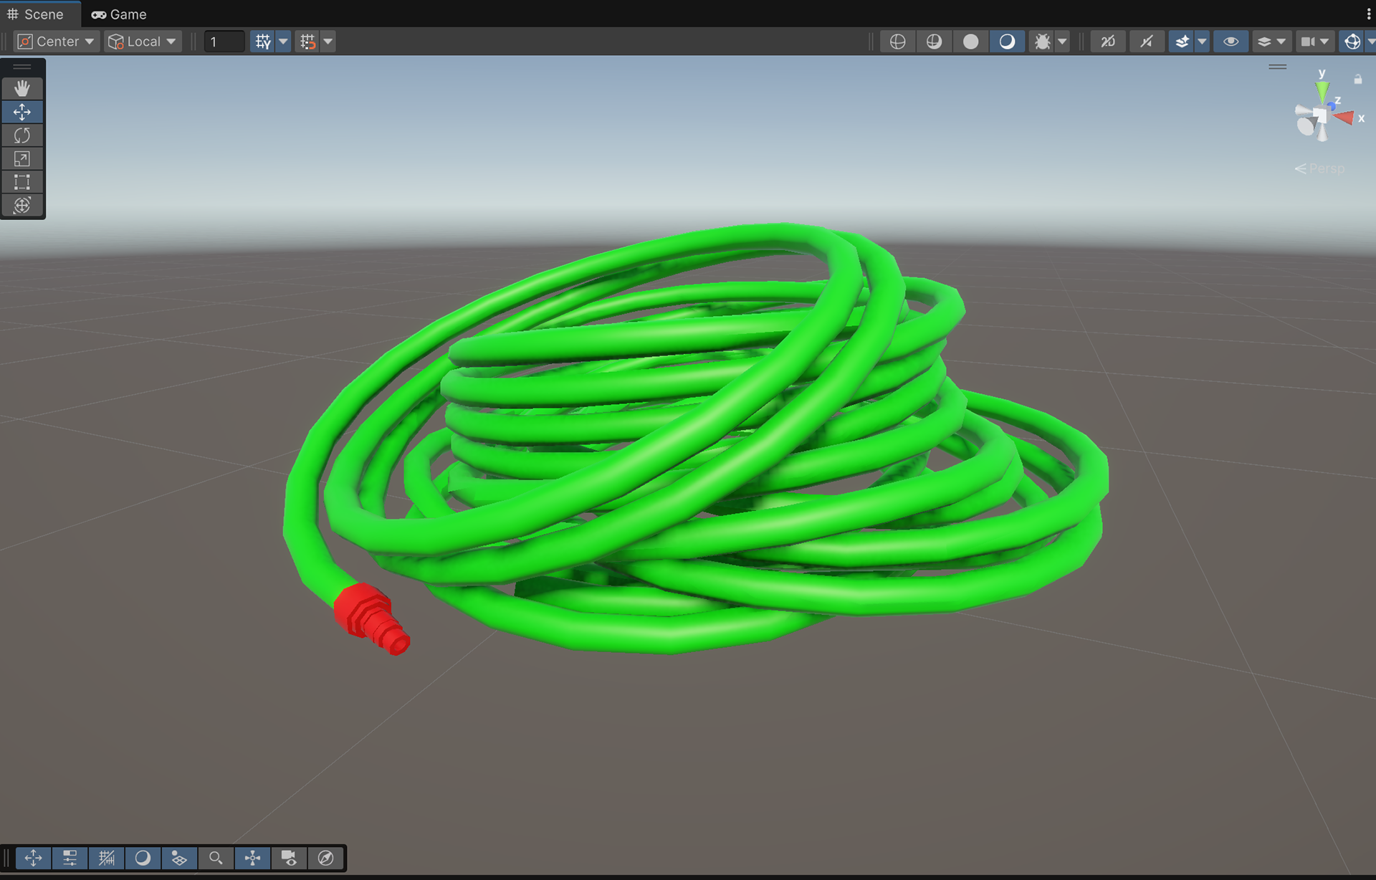Open the Center pivot mode dropdown
Screen dimensions: 1376x880
[x=55, y=42]
